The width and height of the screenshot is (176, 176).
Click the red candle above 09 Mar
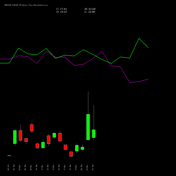tap(32, 128)
